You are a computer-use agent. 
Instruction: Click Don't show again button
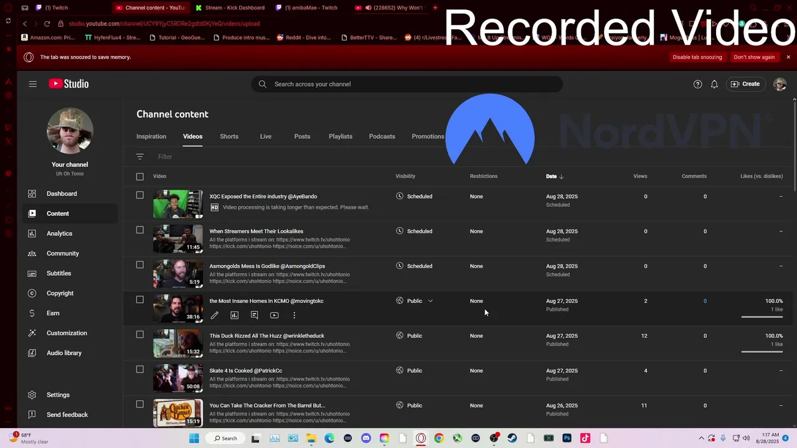(x=754, y=57)
